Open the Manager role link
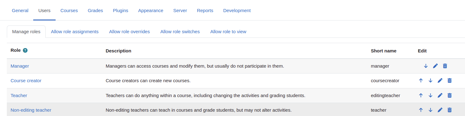 tap(20, 66)
